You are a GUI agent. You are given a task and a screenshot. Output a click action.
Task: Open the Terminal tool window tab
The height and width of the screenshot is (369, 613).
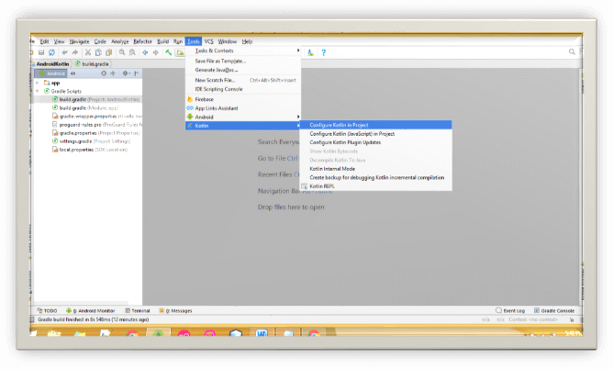point(138,311)
